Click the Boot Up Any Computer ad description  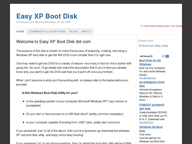(152, 71)
